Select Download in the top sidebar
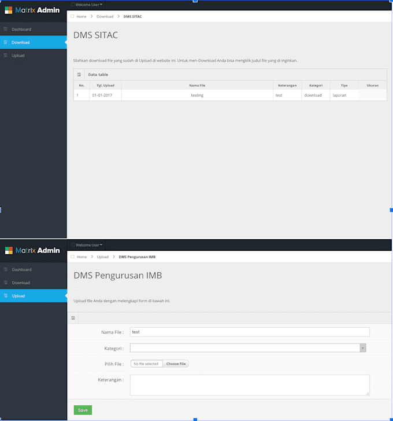This screenshot has height=421, width=393. click(x=34, y=42)
